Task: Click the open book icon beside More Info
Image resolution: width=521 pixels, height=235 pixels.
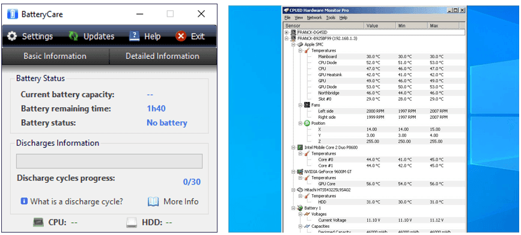Action: pos(153,201)
